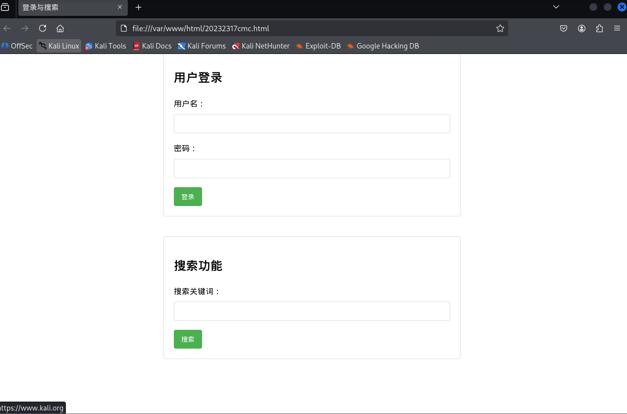Click the 搜索 search button

click(188, 339)
